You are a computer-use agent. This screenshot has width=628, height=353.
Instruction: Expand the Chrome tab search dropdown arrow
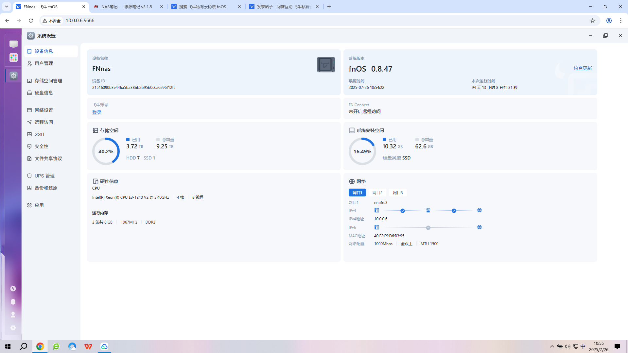6,7
